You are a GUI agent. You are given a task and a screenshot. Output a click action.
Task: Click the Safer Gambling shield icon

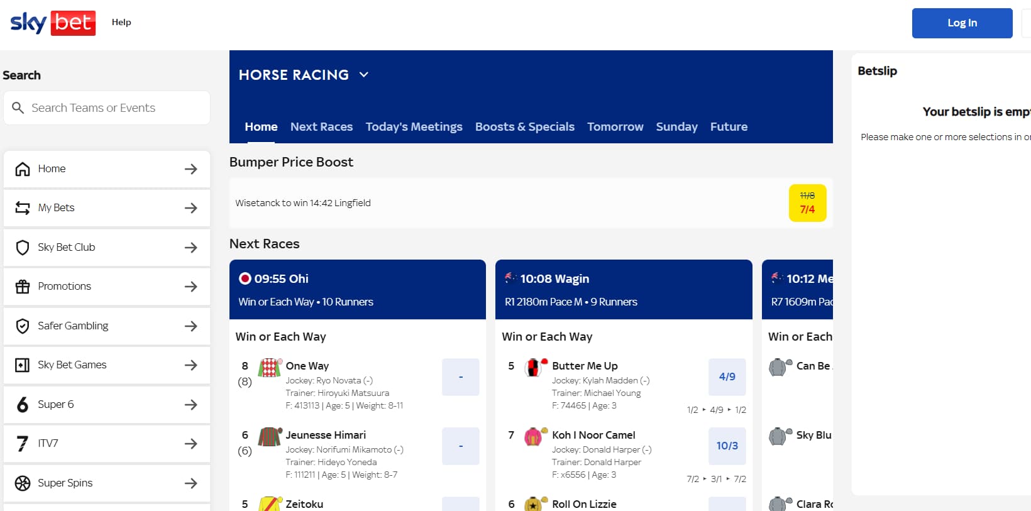[23, 326]
